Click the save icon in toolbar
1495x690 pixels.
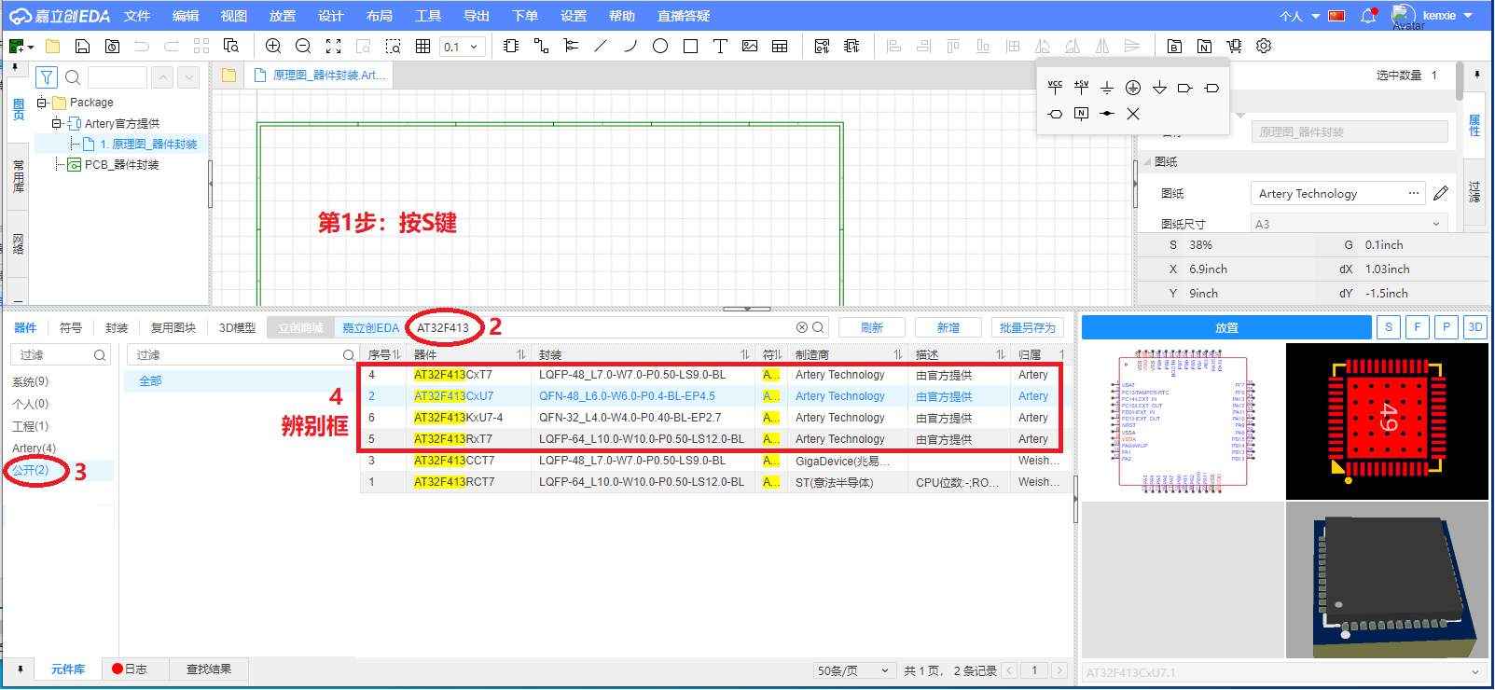point(82,47)
